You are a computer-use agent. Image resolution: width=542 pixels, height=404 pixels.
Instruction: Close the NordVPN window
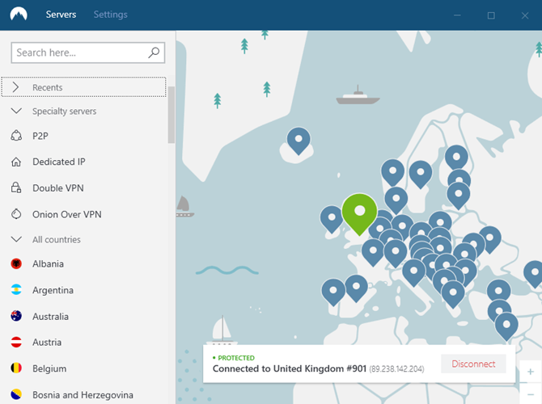point(525,15)
